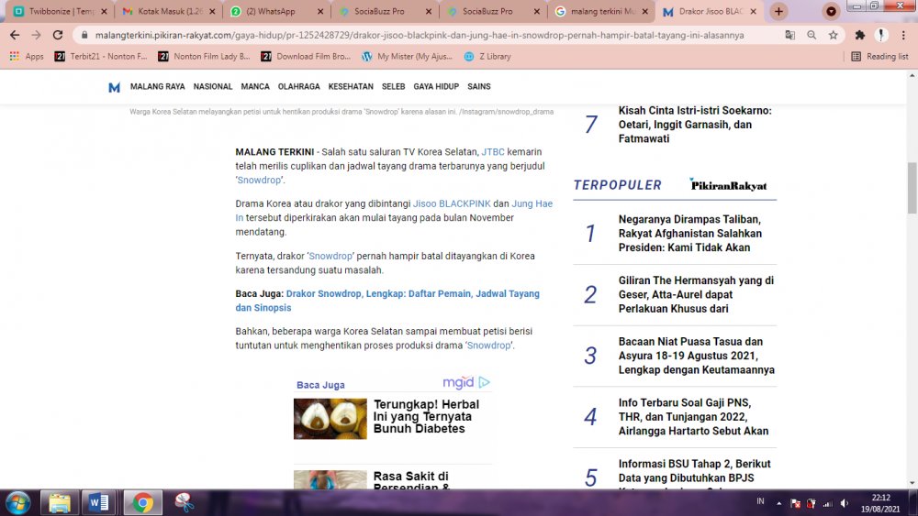Open Microsoft Word from the taskbar
918x516 pixels.
98,503
